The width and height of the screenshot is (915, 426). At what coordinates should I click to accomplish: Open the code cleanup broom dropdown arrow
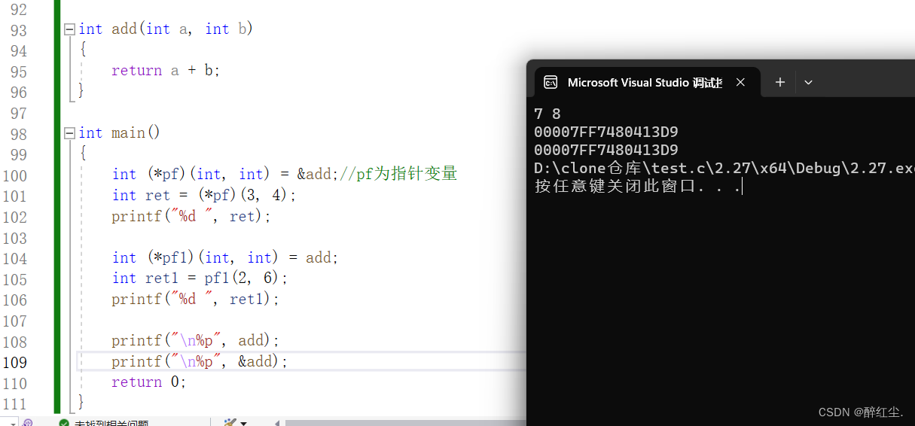coord(243,423)
